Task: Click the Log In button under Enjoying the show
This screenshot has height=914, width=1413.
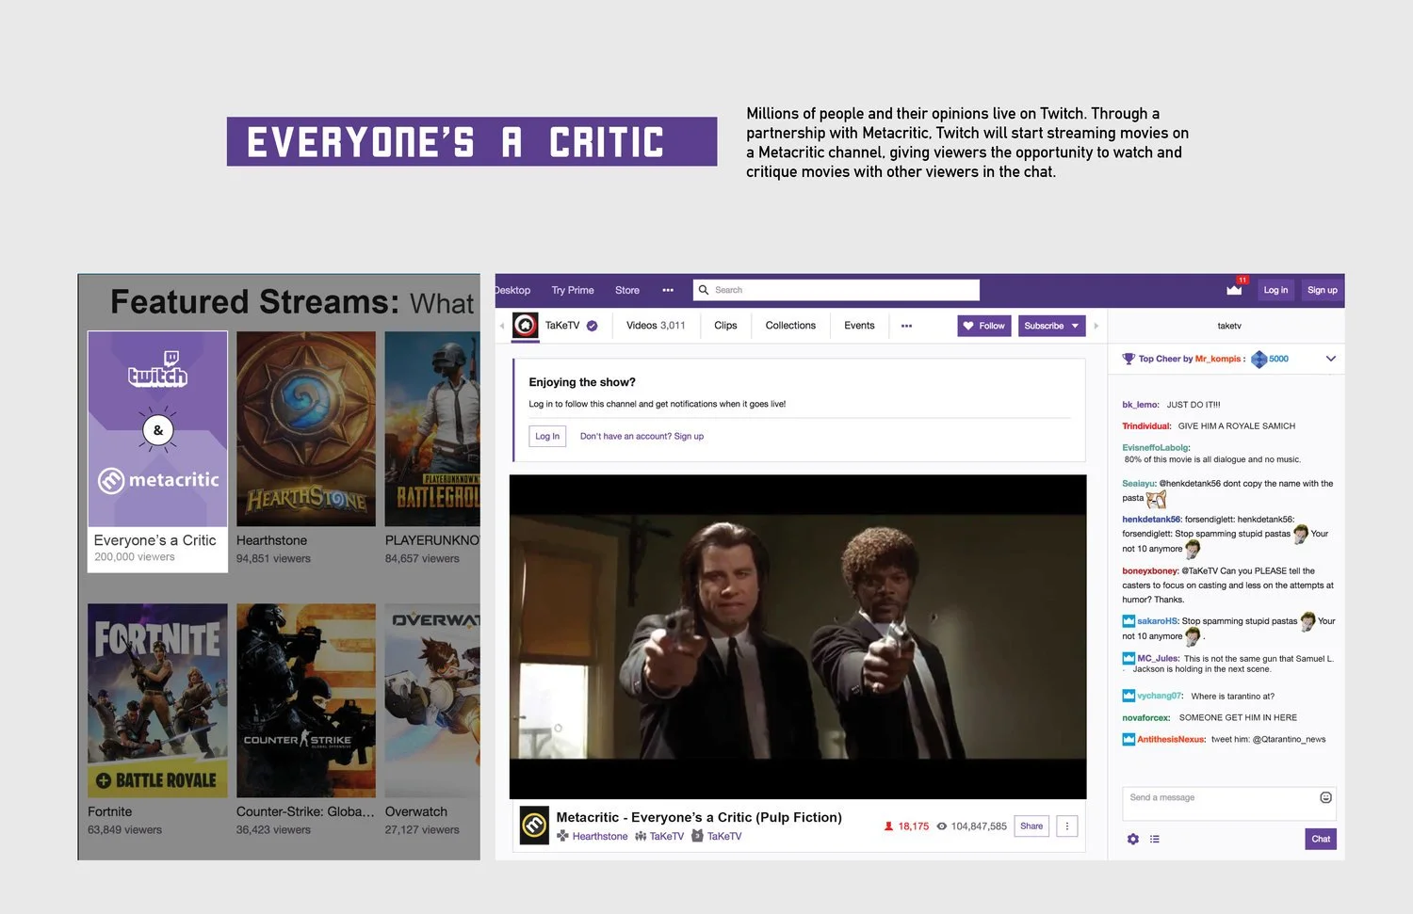Action: tap(546, 436)
